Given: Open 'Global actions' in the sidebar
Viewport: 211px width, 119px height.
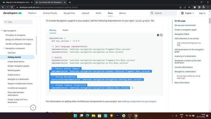Looking at the screenshot, I should 14,75.
